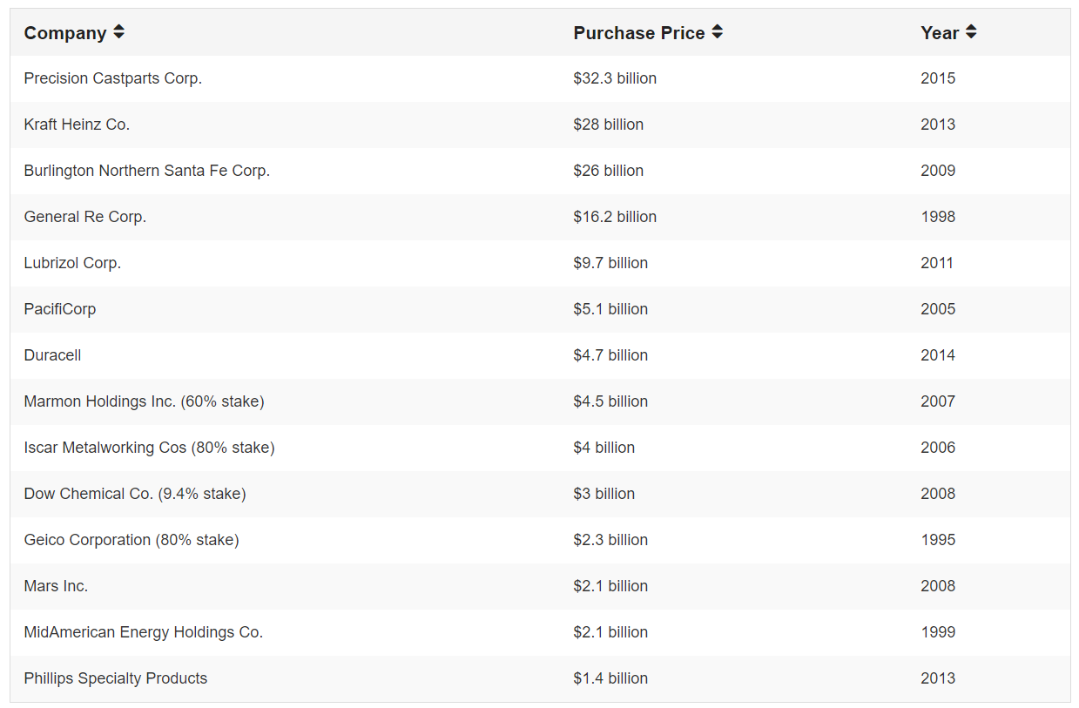Select General Re Corp. cell
Viewport: 1079px width, 708px height.
[85, 217]
